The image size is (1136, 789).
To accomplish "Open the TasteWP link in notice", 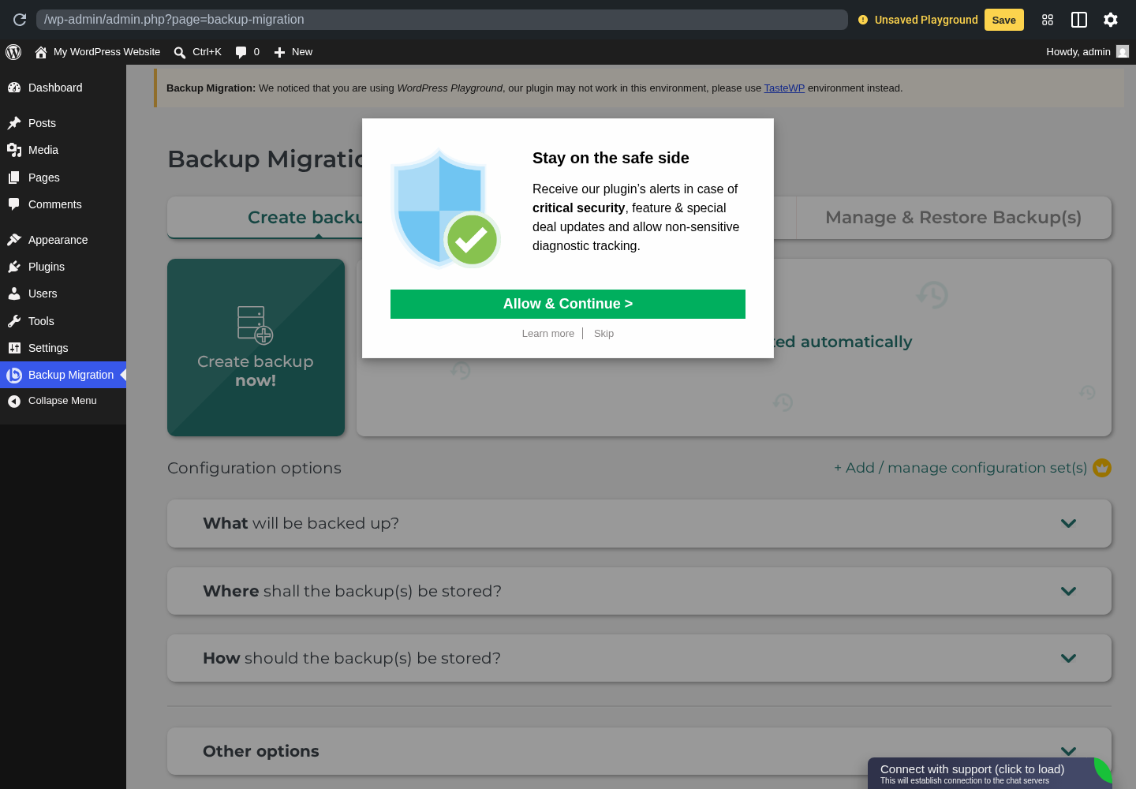I will (784, 88).
